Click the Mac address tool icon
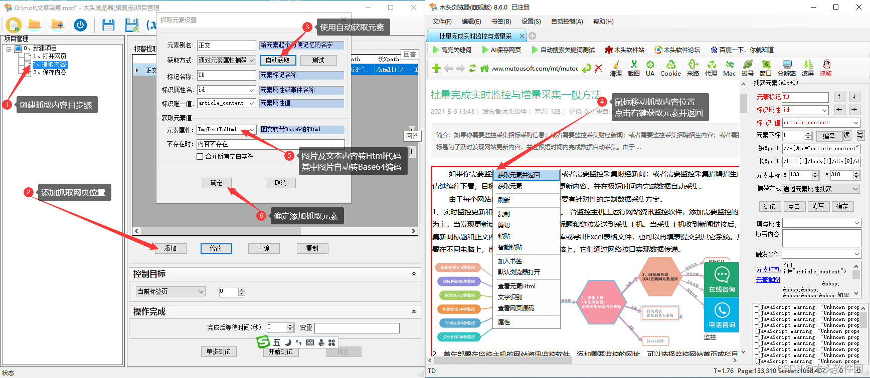This screenshot has height=378, width=870. coord(730,68)
